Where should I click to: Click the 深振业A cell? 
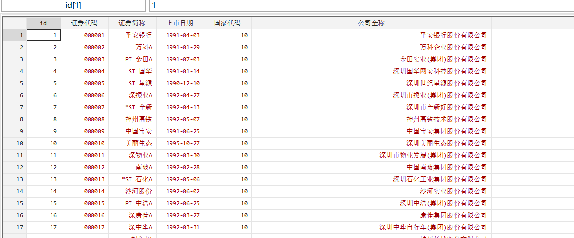click(132, 95)
